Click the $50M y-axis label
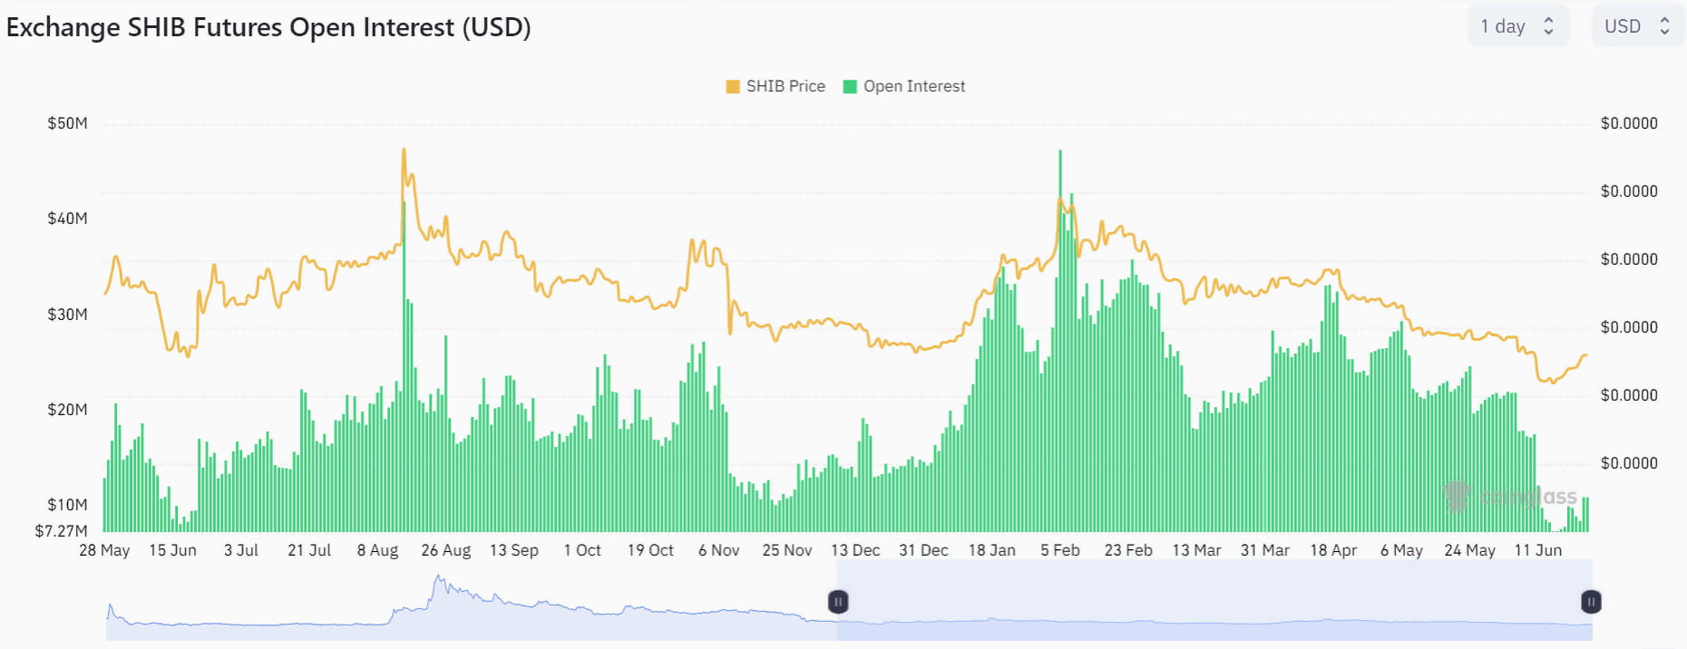The image size is (1687, 649). (68, 123)
